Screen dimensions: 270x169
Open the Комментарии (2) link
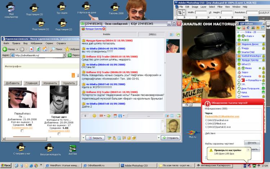click(60, 130)
